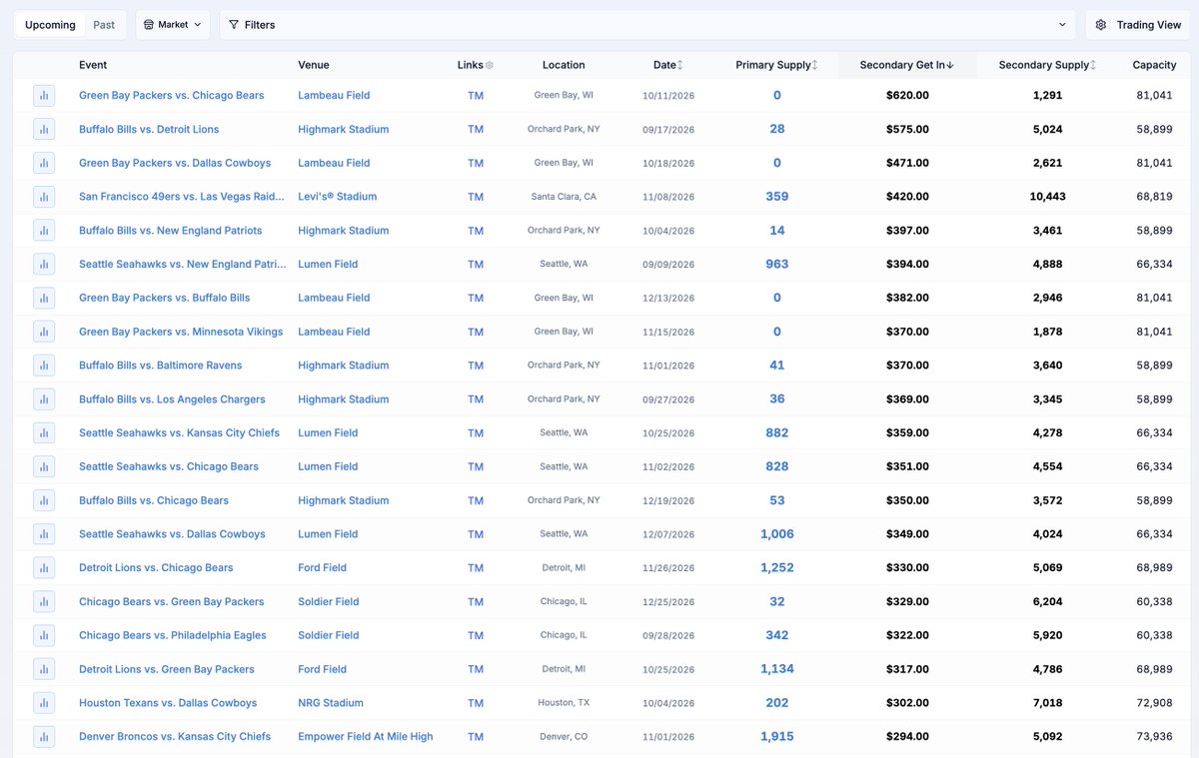
Task: Open chart icon for Seahawks vs. Chicago Bears row
Action: coord(44,466)
